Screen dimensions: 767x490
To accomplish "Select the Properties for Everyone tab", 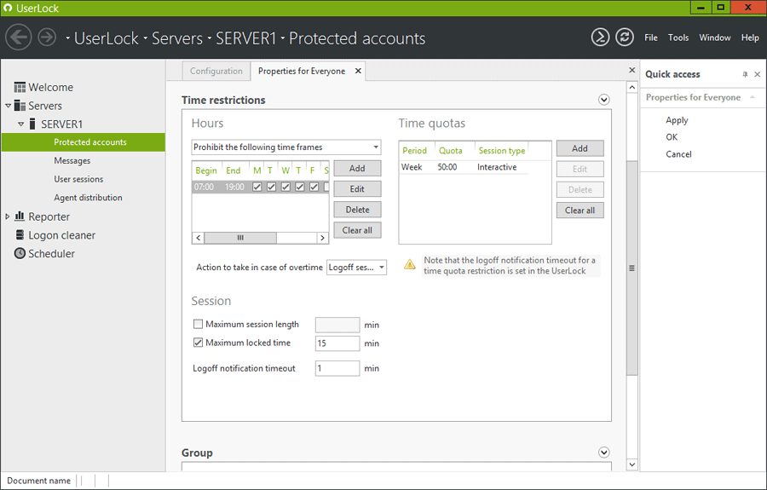I will tap(302, 71).
